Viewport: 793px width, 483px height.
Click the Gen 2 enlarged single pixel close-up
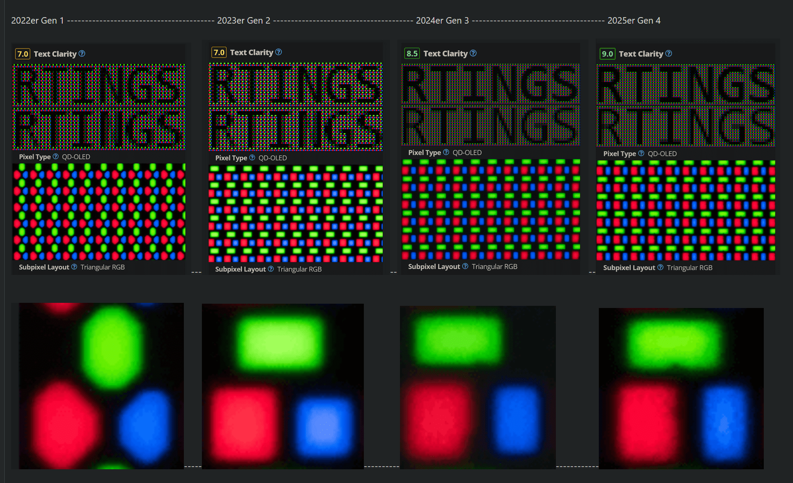coord(283,386)
